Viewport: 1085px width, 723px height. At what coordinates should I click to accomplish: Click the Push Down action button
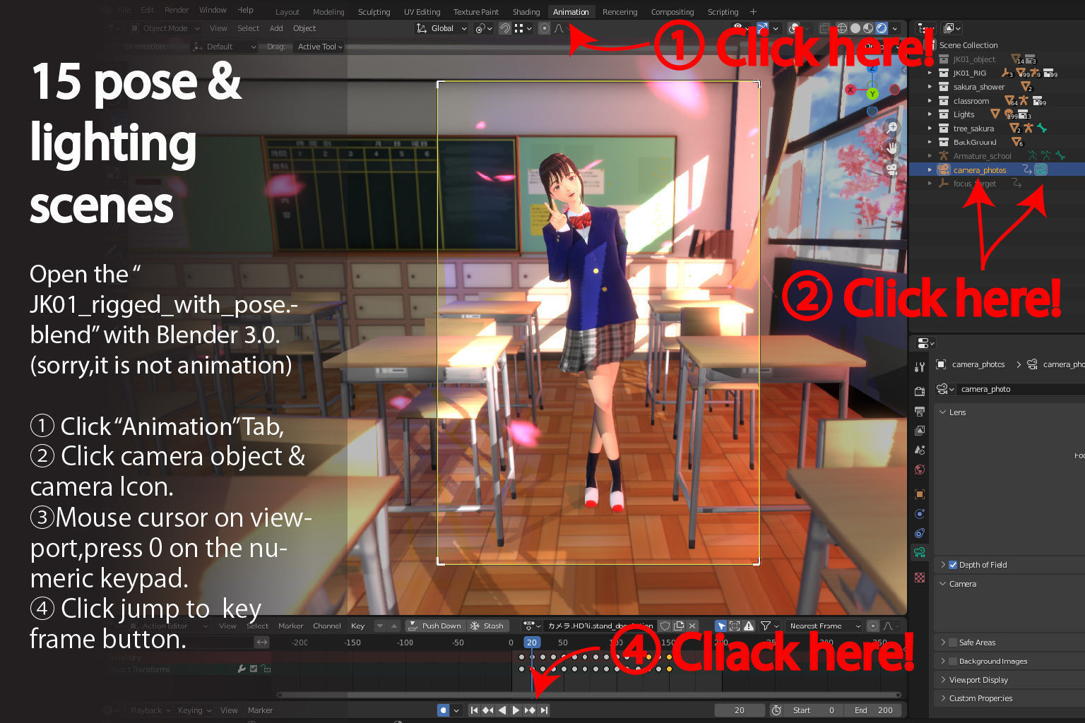(x=435, y=626)
